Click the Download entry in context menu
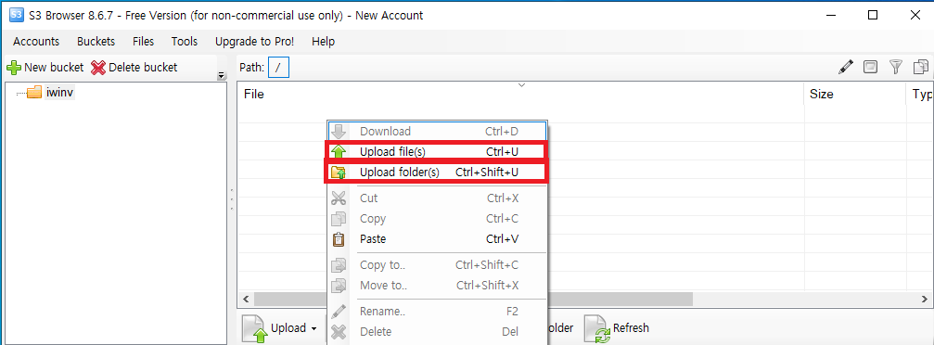 coord(437,131)
